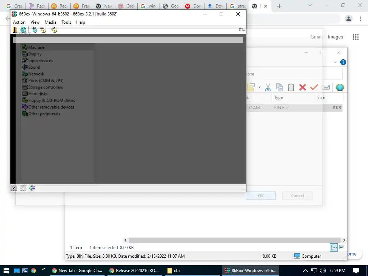
Task: Click Type column header in Explorer
Action: tap(293, 97)
